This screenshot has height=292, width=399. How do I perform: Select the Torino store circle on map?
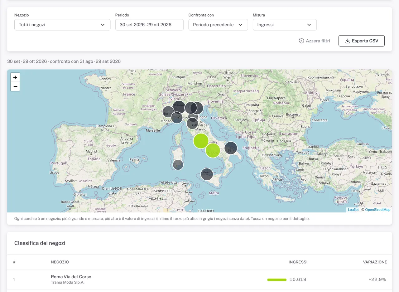click(168, 111)
